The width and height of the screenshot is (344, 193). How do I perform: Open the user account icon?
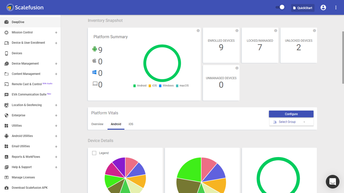323,8
